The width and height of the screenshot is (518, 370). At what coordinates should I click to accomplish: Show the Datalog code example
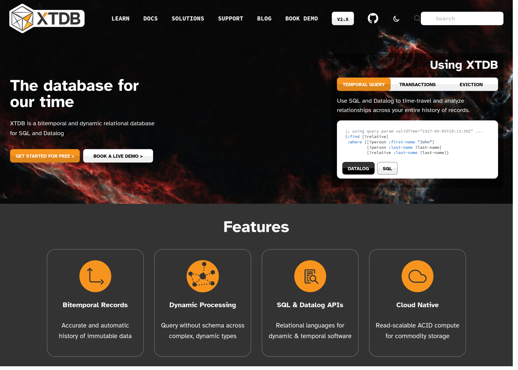[358, 168]
